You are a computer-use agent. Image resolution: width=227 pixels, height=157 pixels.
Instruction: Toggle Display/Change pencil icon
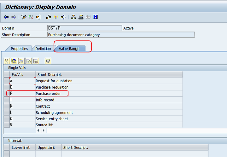click(x=24, y=17)
